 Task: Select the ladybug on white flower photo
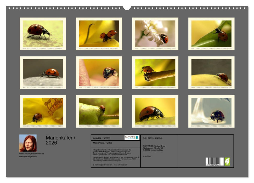click(x=155, y=34)
